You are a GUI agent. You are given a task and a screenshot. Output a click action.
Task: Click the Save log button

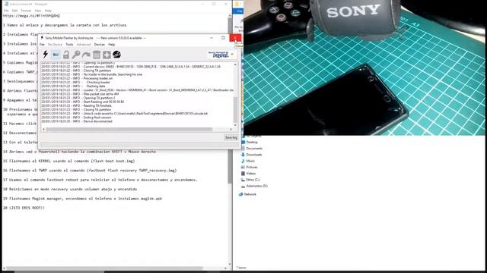pyautogui.click(x=231, y=137)
